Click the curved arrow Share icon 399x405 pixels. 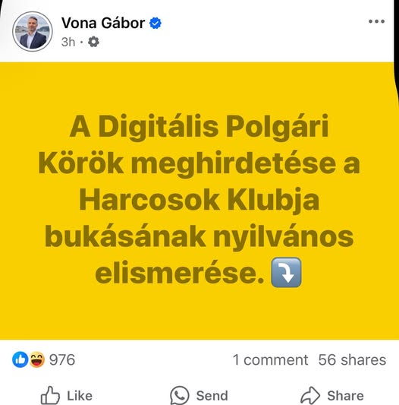[310, 395]
